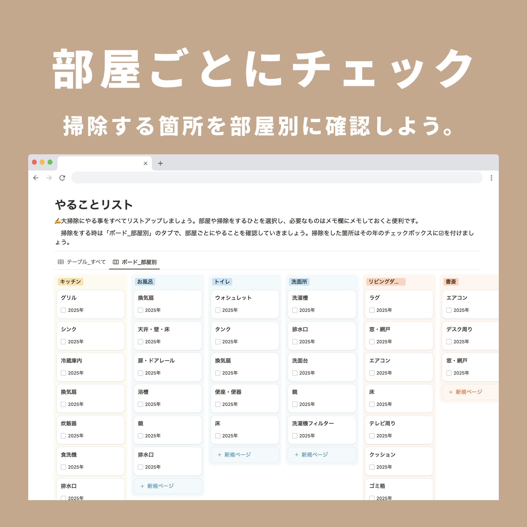Check the 2025年 box on 洗濯槽
Image resolution: width=527 pixels, height=527 pixels.
295,310
